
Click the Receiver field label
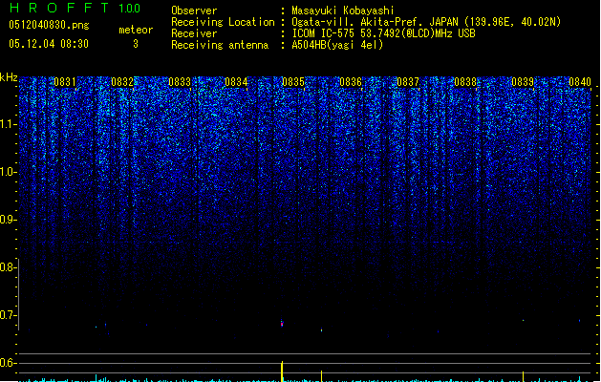point(194,33)
